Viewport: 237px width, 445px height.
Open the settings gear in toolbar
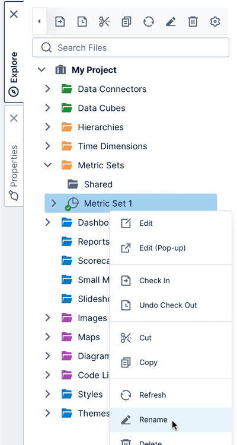(215, 21)
